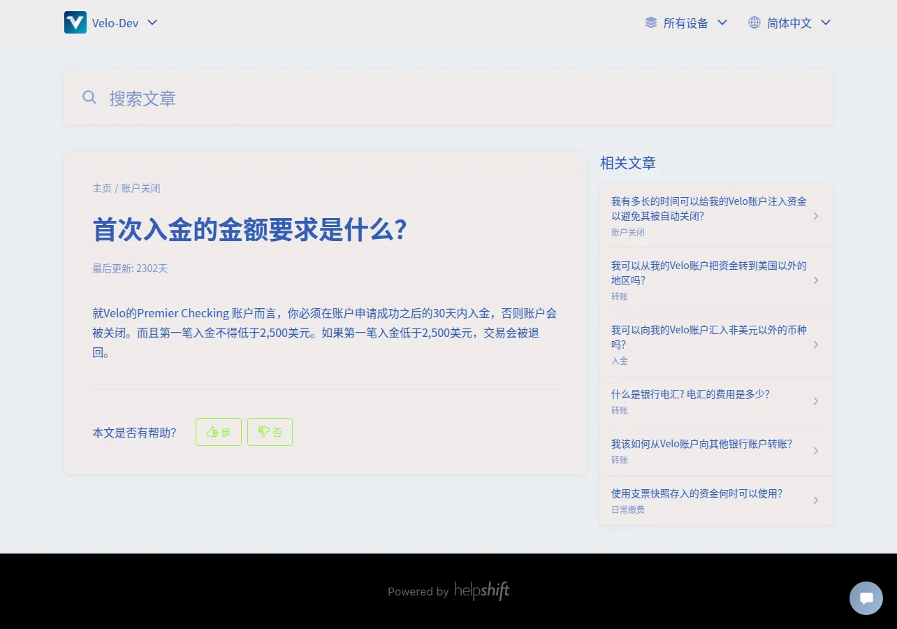Expand the 所有设备 dropdown arrow
Image resolution: width=897 pixels, height=629 pixels.
coord(722,22)
